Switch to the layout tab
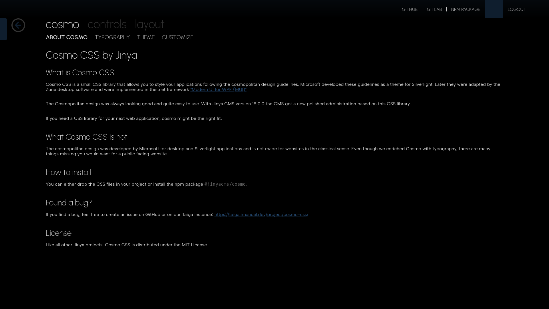This screenshot has width=549, height=309. (150, 25)
